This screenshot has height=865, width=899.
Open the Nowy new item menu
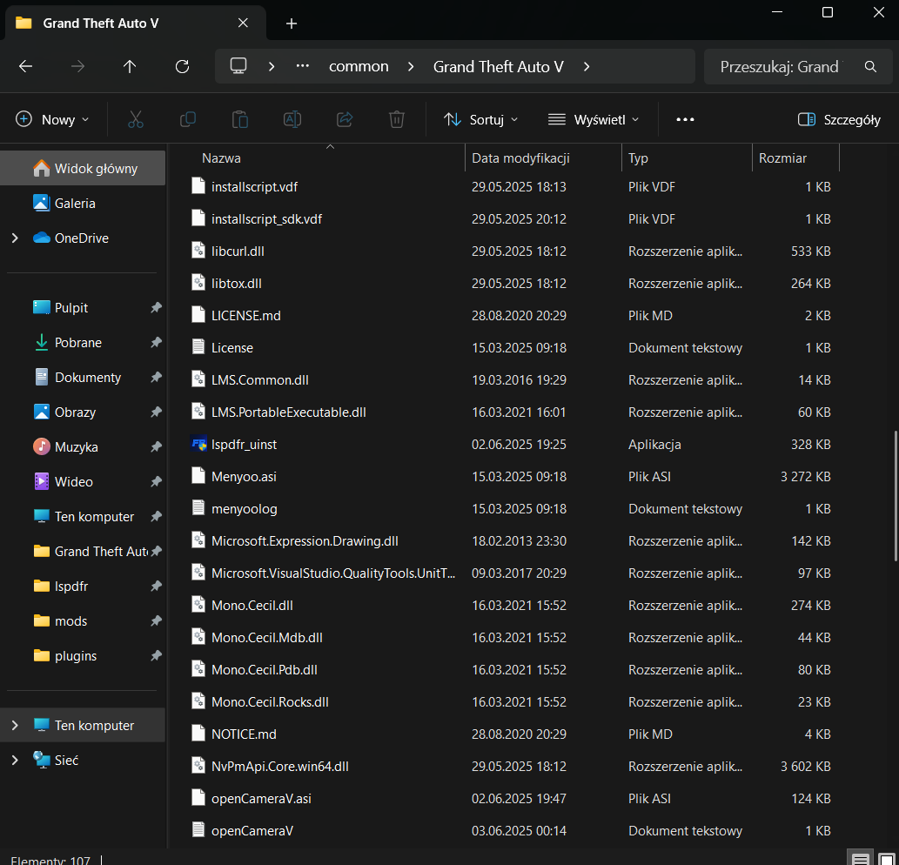53,119
